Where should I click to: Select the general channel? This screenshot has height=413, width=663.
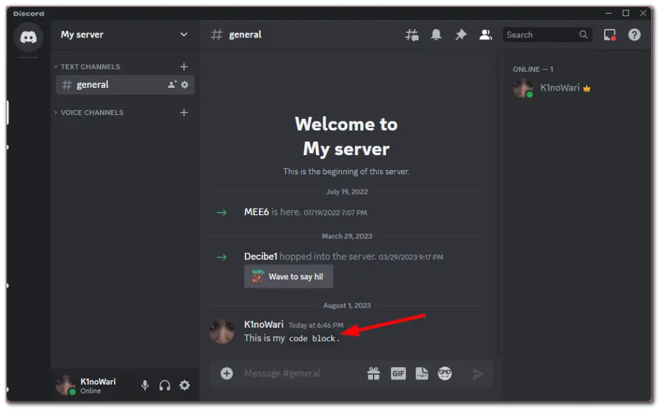[93, 85]
